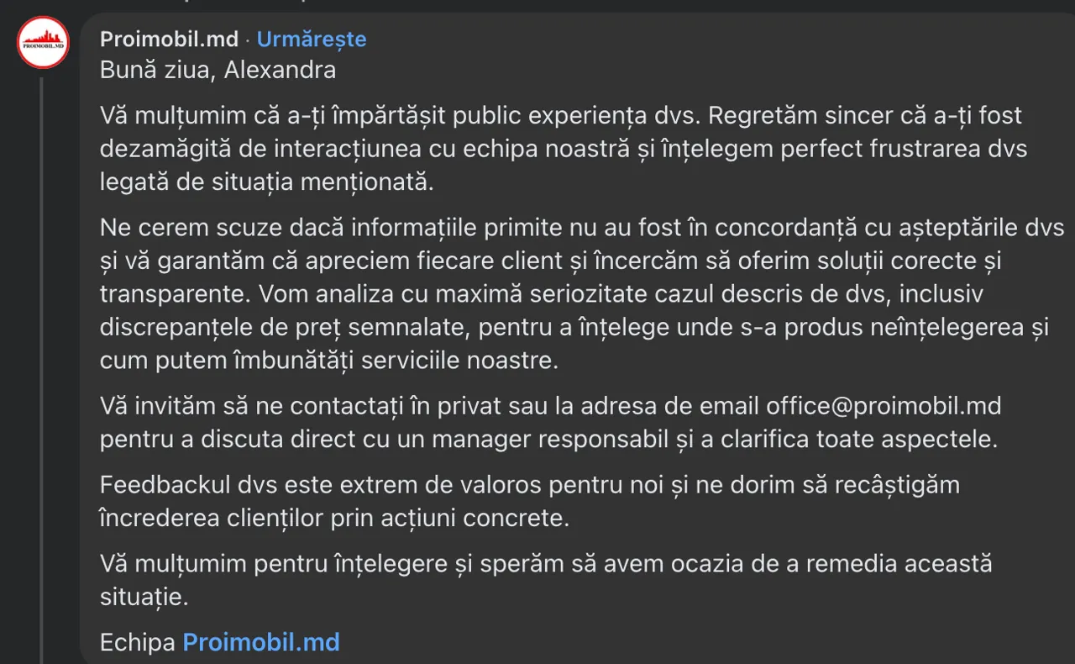Viewport: 1075px width, 664px height.
Task: Follow the page via Urmărește
Action: [312, 39]
